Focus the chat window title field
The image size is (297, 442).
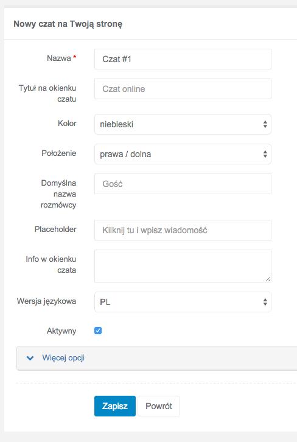pos(183,89)
